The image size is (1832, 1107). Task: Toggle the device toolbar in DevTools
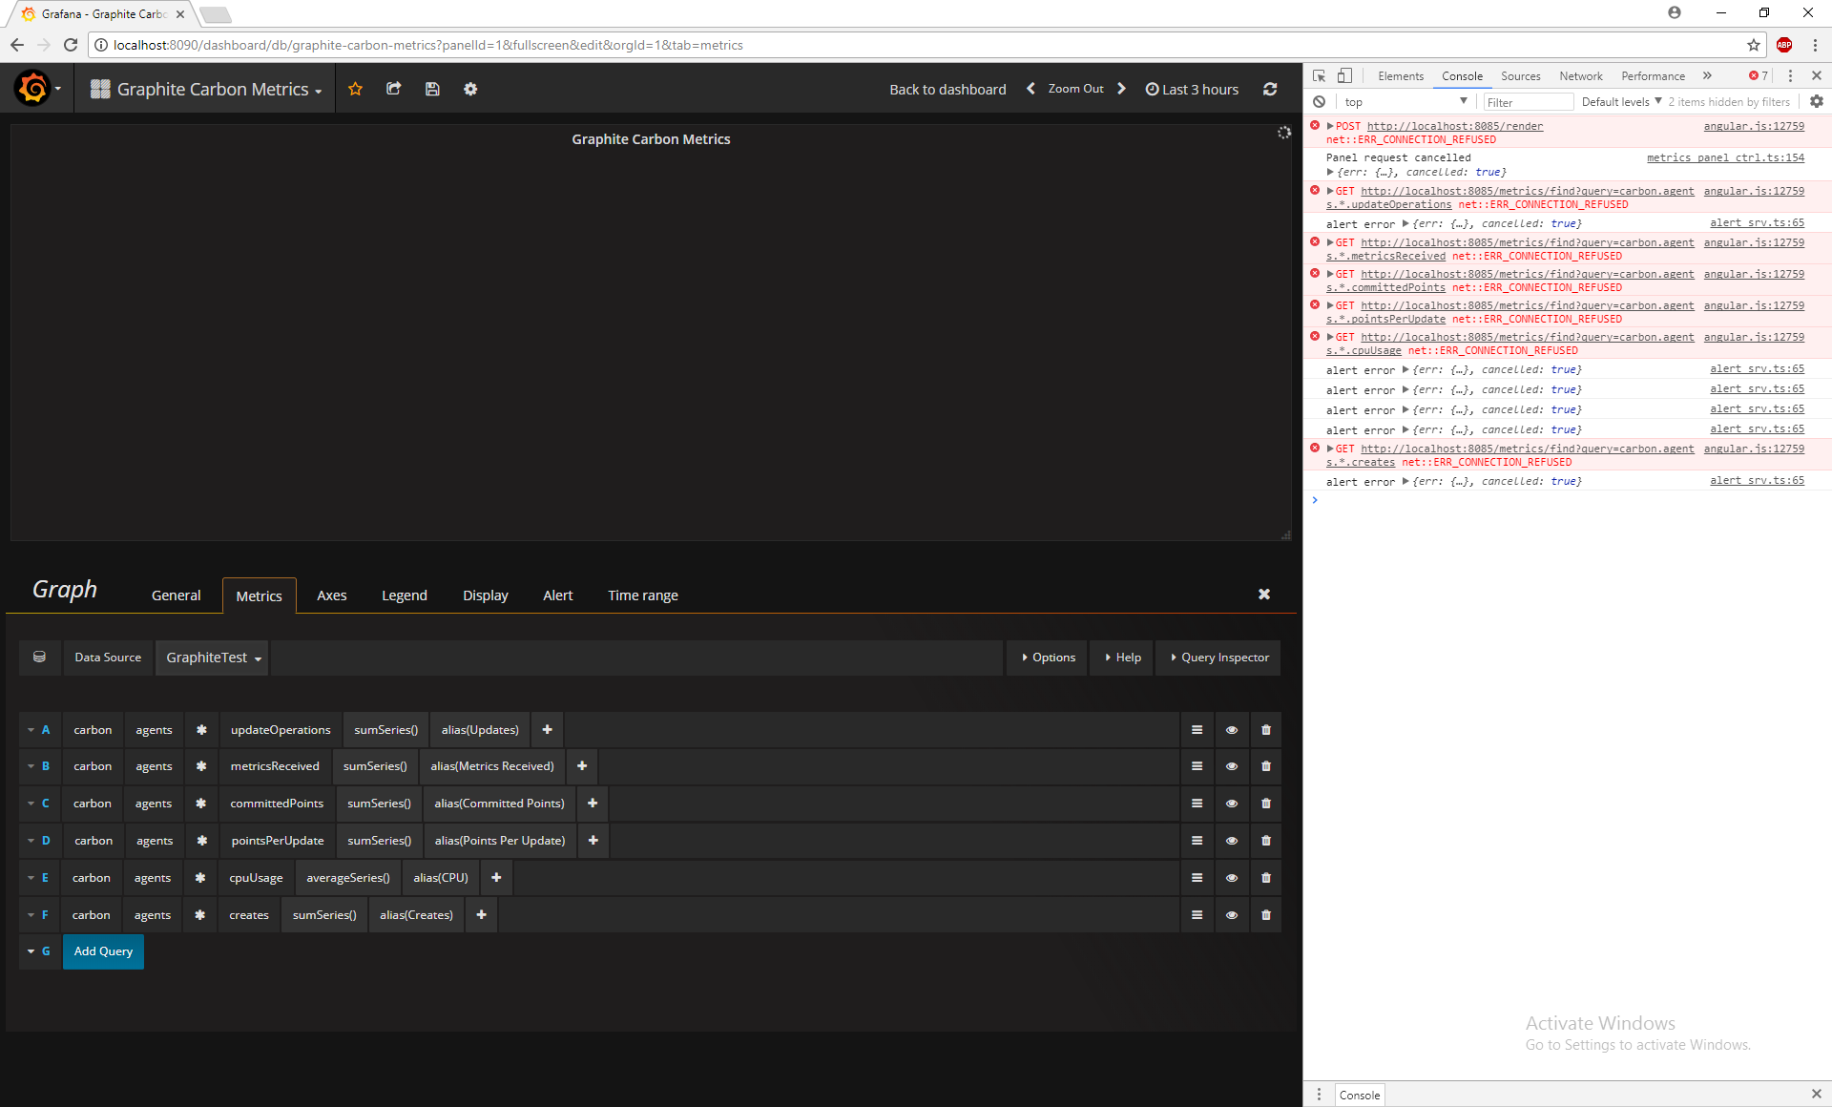pos(1345,75)
